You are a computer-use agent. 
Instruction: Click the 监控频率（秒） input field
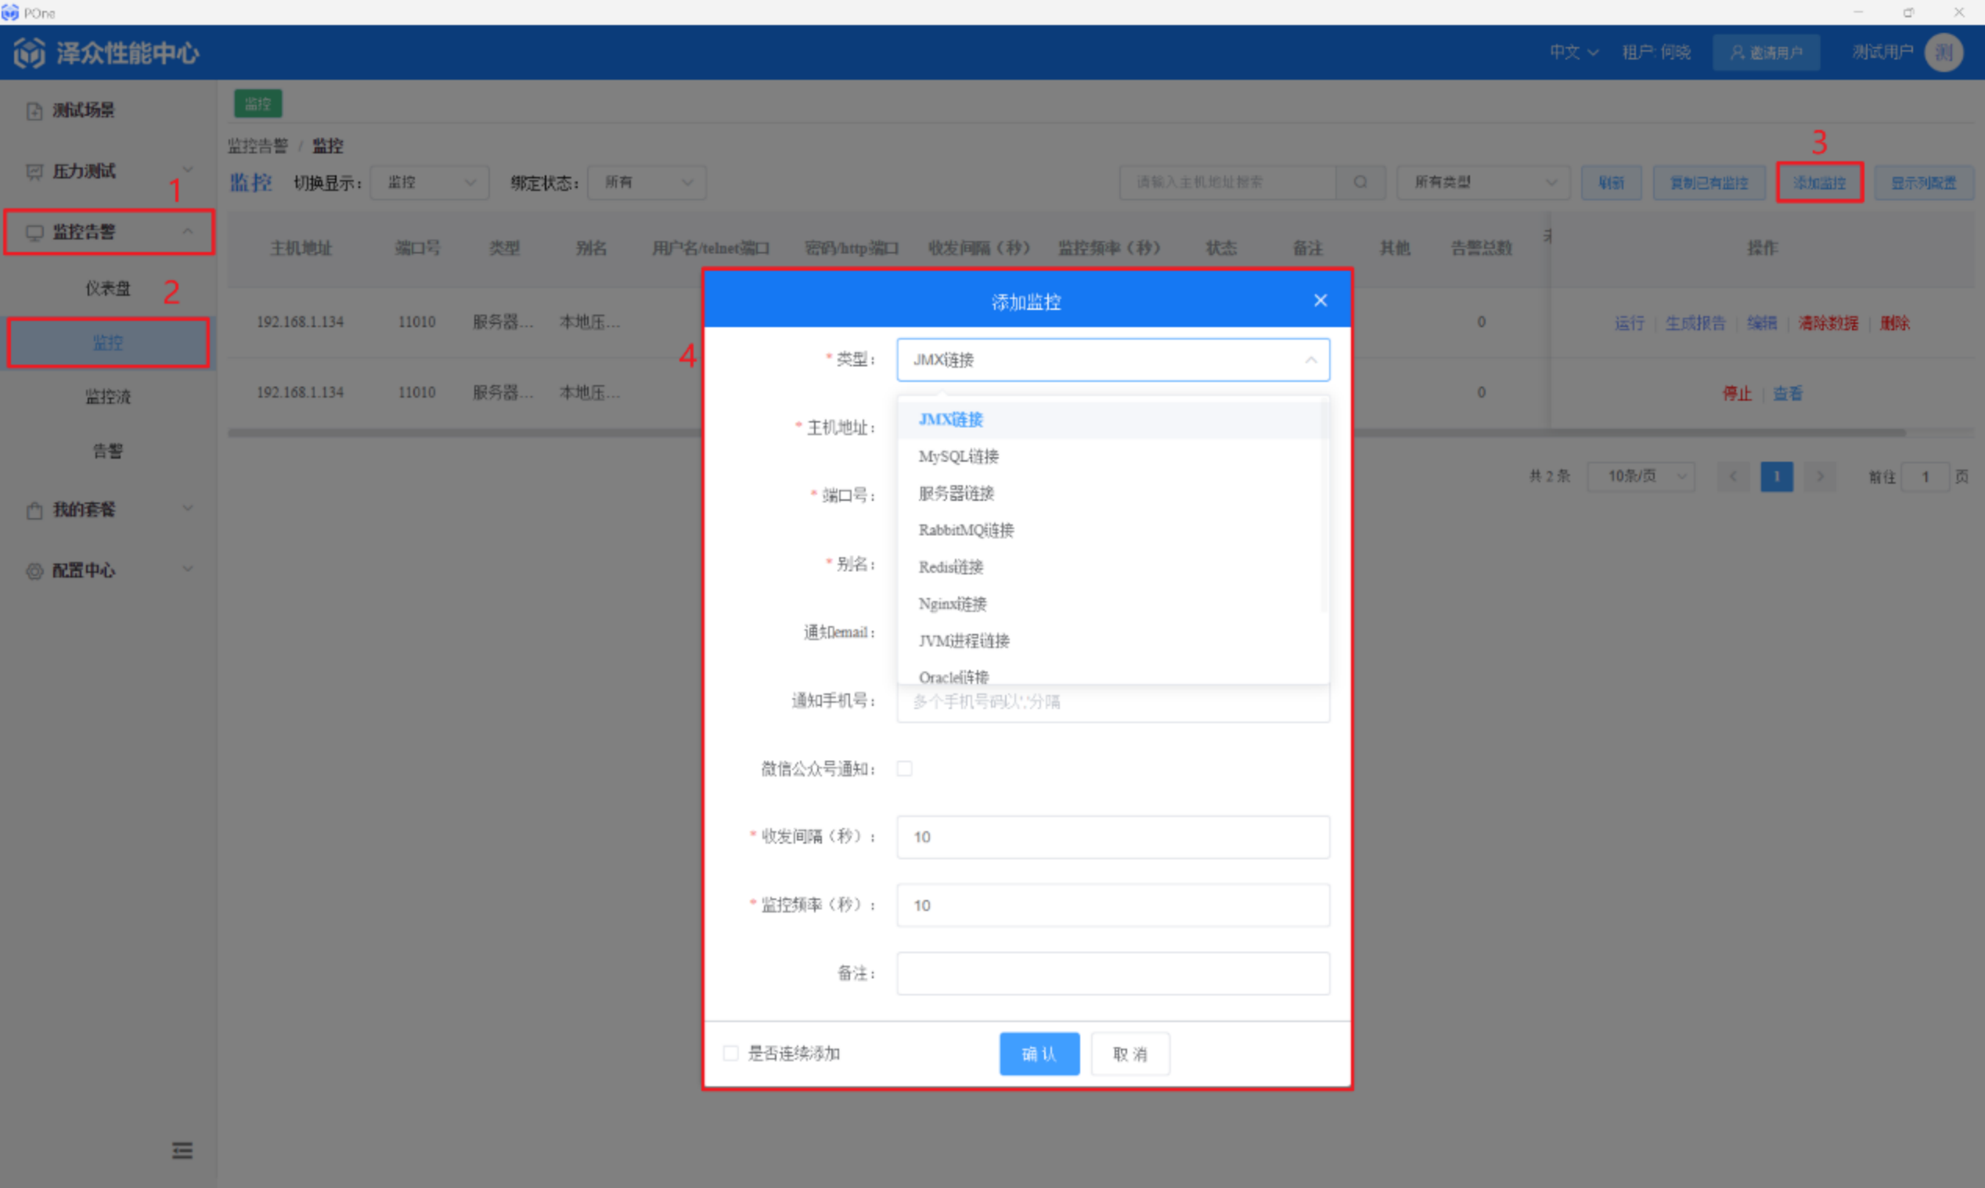pos(1112,905)
